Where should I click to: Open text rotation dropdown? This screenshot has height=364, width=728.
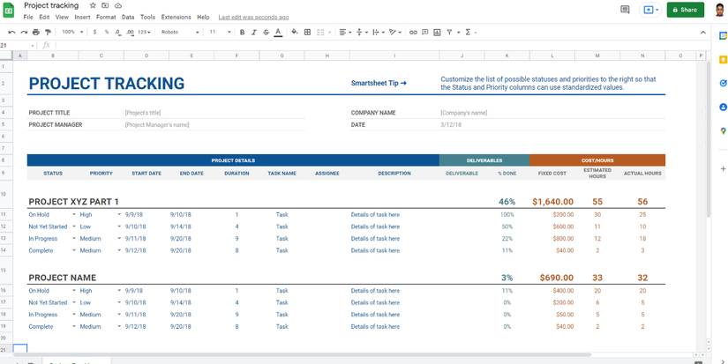(x=395, y=33)
